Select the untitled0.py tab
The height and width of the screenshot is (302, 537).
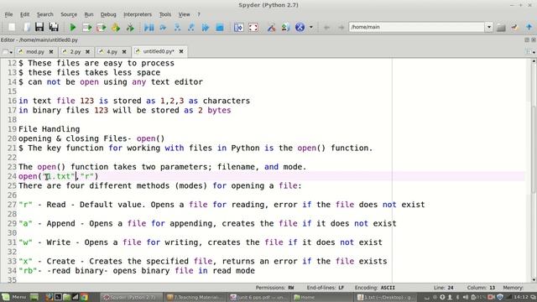coord(159,51)
